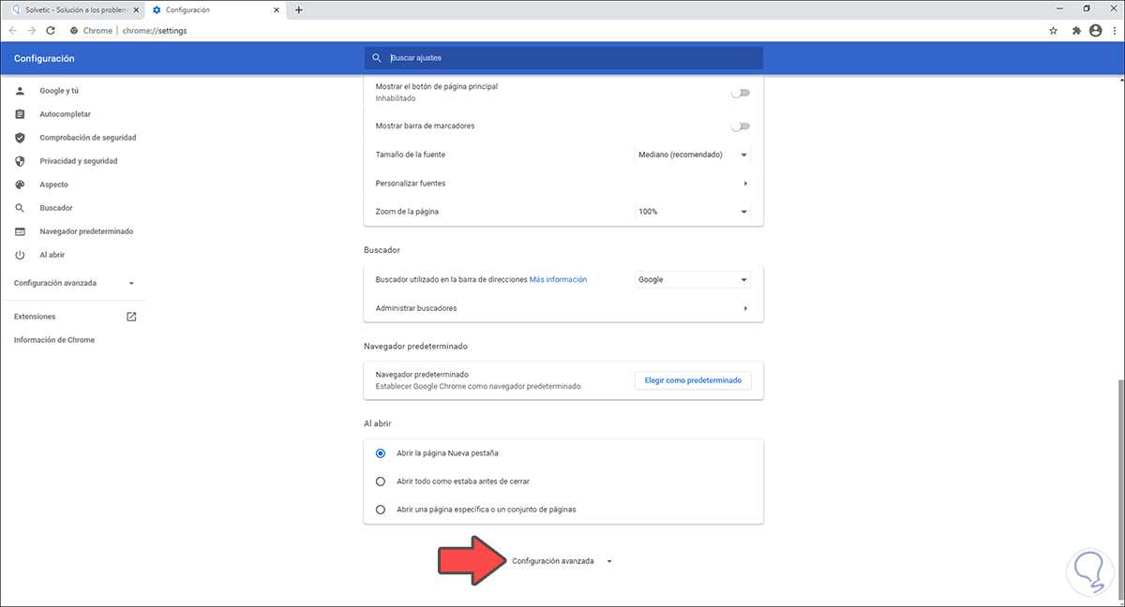Click the Inhabilitado status text
Screen dimensions: 1125x607
(395, 98)
